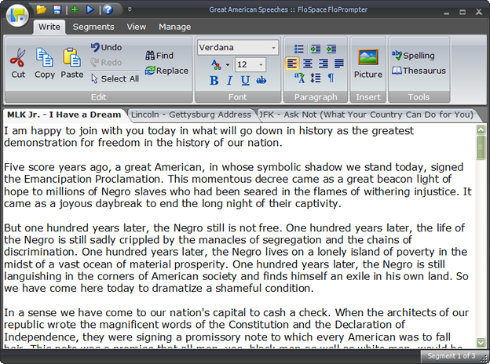490x364 pixels.
Task: Undo the last edit
Action: pos(107,47)
